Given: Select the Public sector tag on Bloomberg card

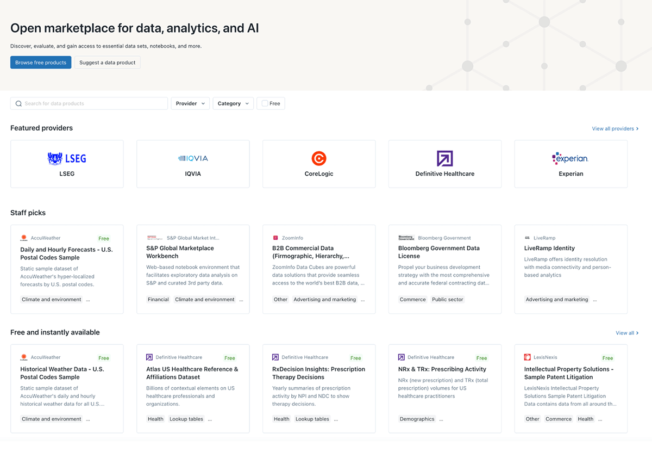Looking at the screenshot, I should (448, 299).
